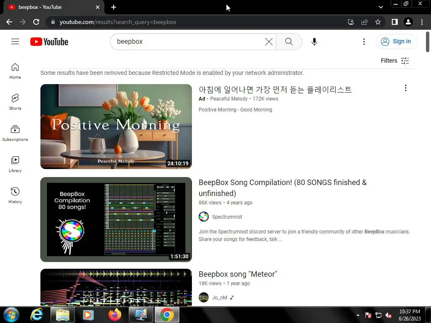
Task: Open the Windows Start menu
Action: pos(11,315)
